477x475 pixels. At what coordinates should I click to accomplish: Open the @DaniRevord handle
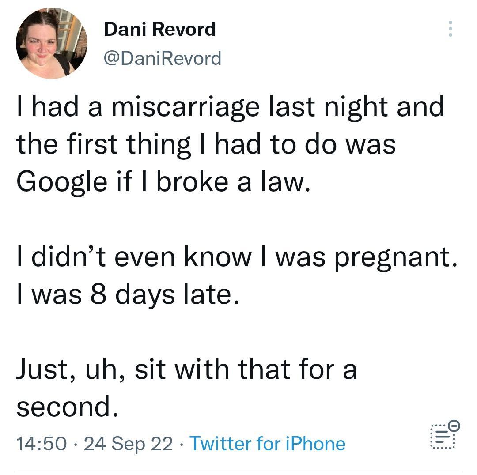click(x=163, y=57)
